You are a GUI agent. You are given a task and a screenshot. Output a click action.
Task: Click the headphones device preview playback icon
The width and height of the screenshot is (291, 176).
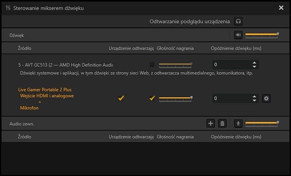pyautogui.click(x=238, y=21)
